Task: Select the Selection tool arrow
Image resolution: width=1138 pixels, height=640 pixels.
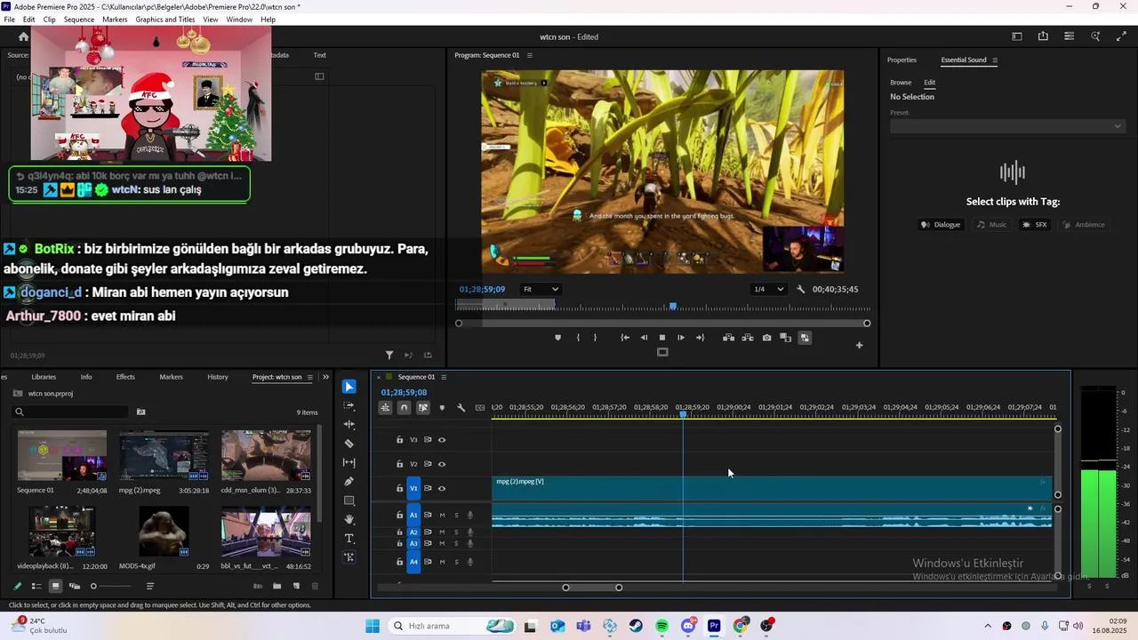Action: click(x=349, y=387)
